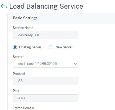Select the New Server radio button

coord(51,47)
